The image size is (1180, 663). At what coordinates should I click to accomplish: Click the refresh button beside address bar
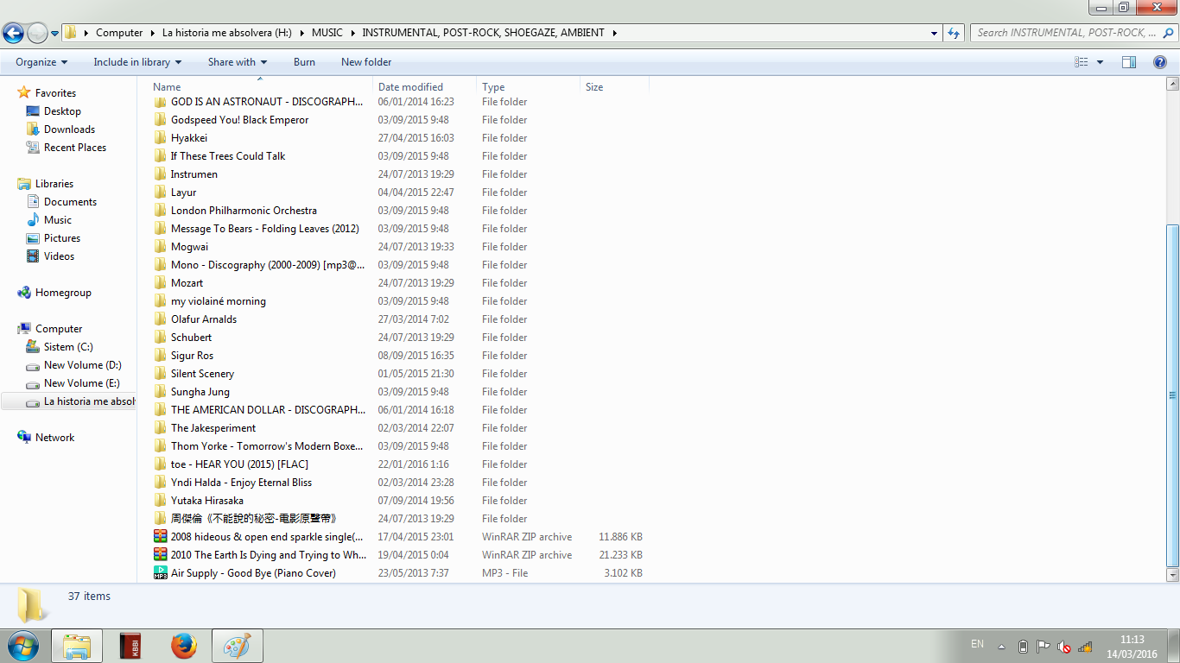pyautogui.click(x=954, y=33)
